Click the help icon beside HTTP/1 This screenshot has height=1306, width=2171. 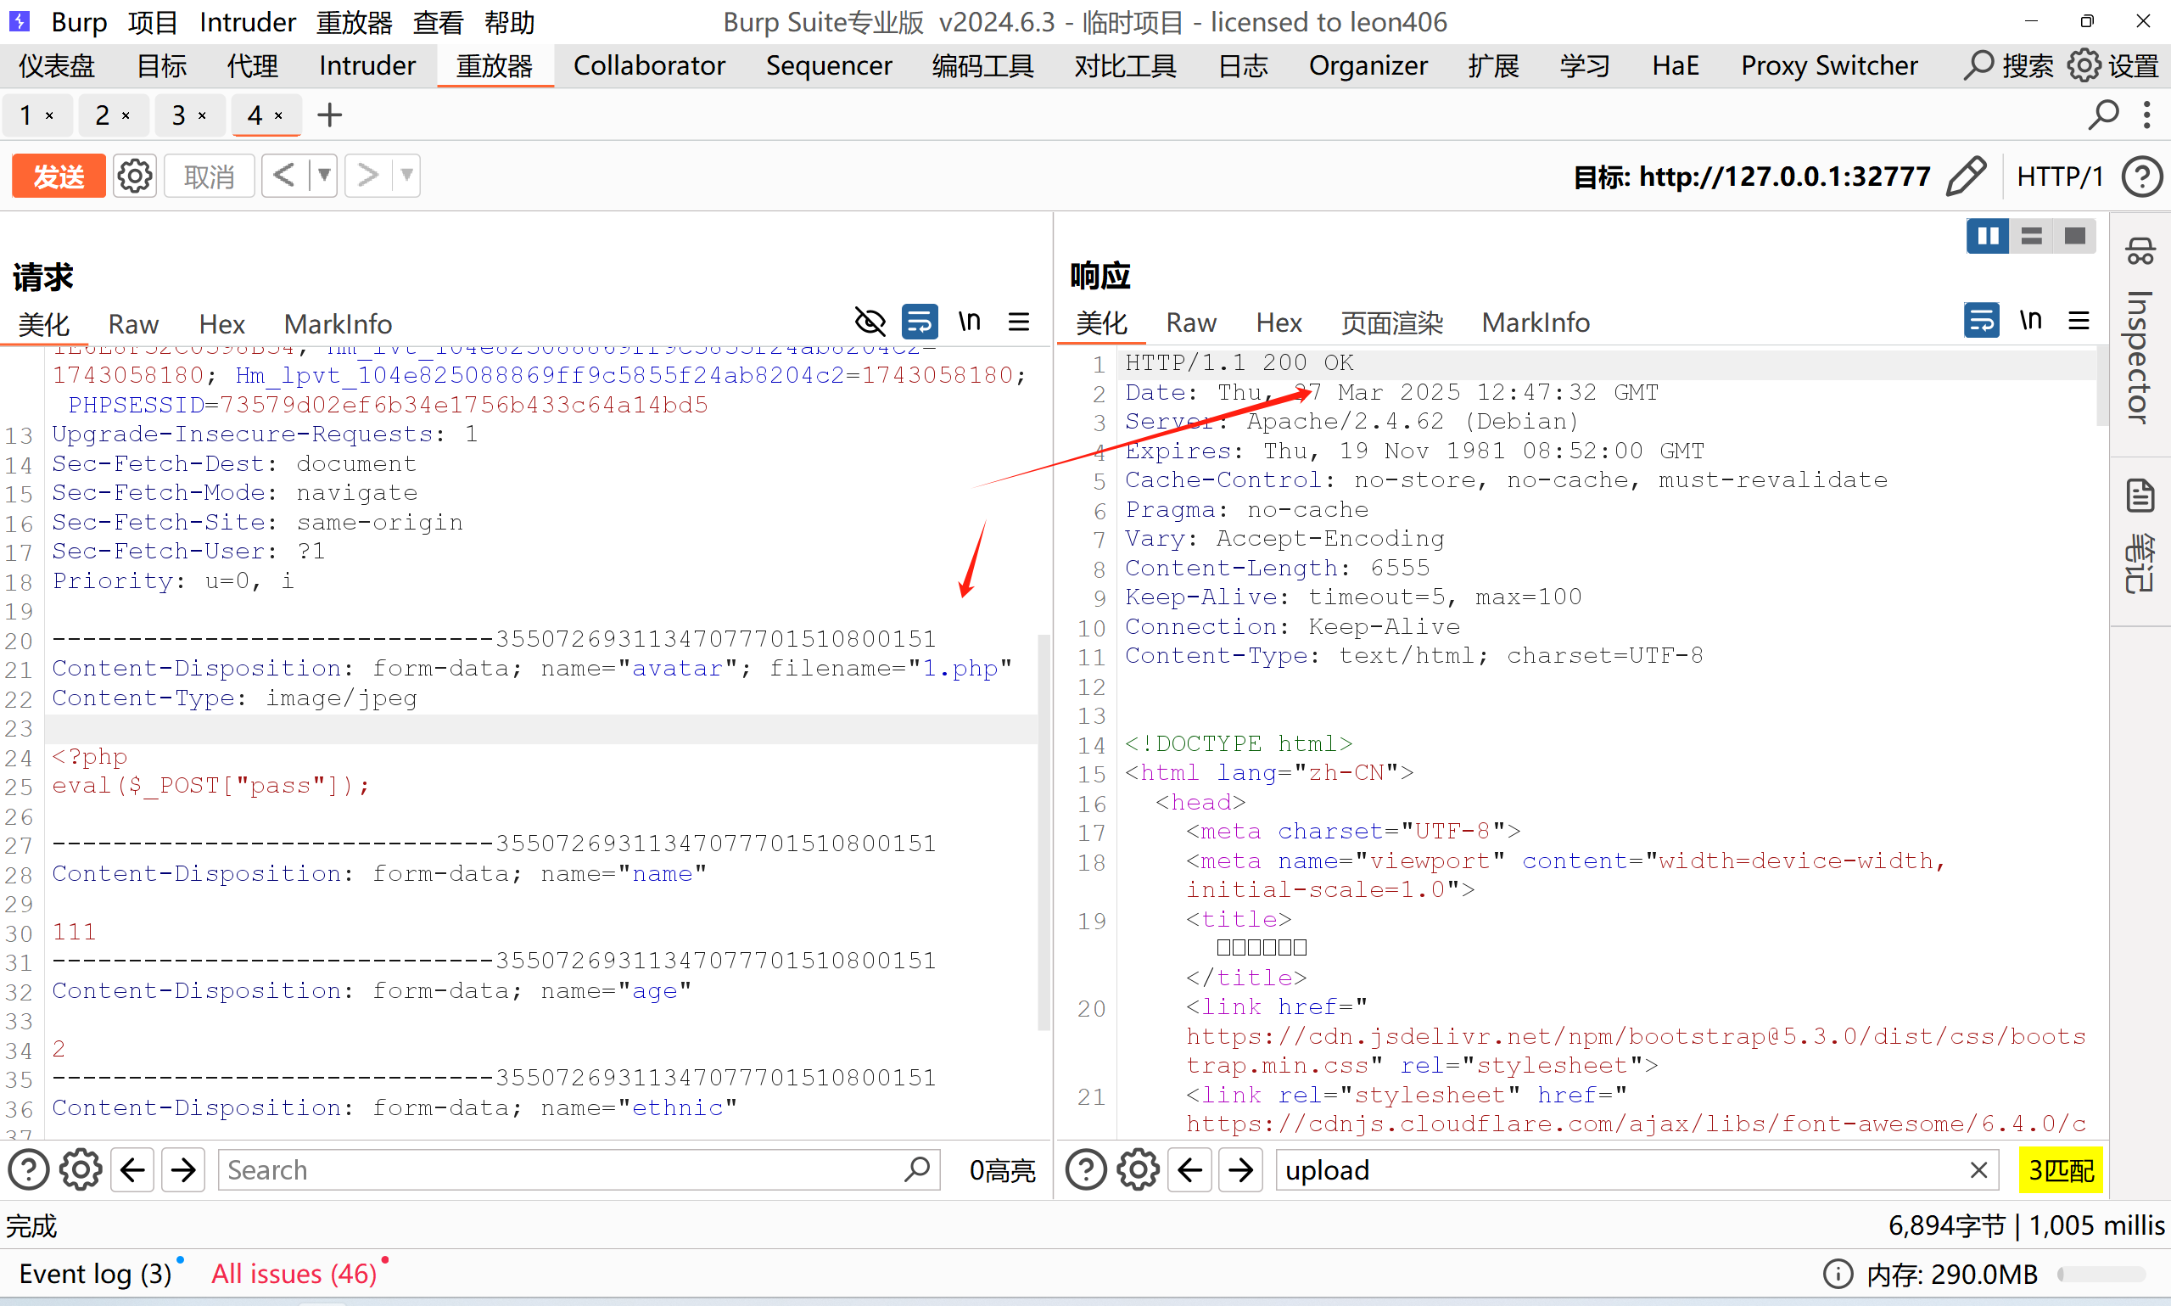tap(2141, 176)
